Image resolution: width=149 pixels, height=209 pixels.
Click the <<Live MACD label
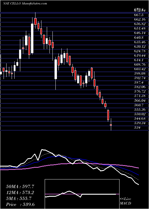pos(125,201)
